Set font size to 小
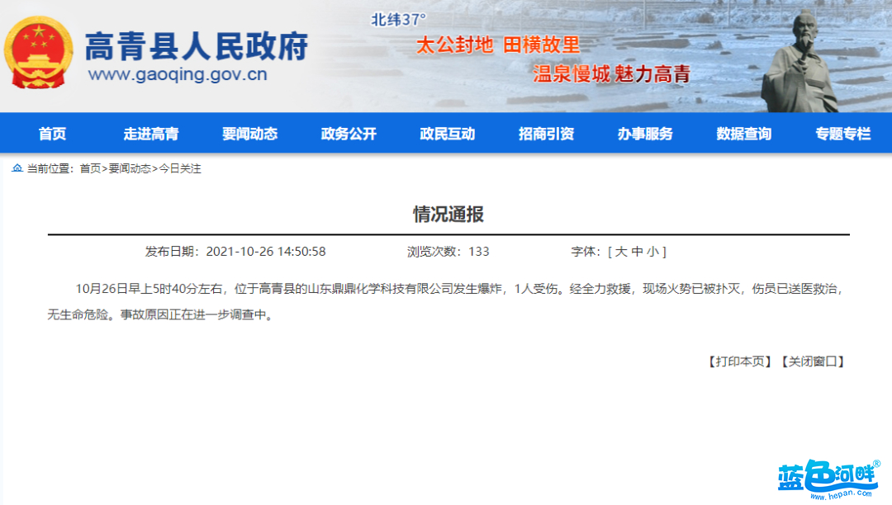The width and height of the screenshot is (892, 505). click(653, 252)
